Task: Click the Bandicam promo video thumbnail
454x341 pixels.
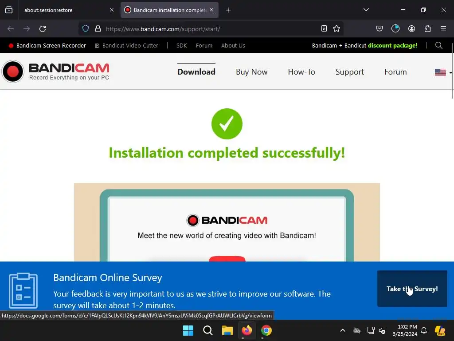Action: pos(227,222)
